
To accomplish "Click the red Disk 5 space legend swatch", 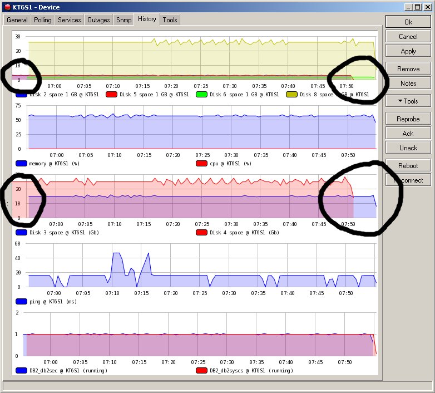I will tap(111, 95).
